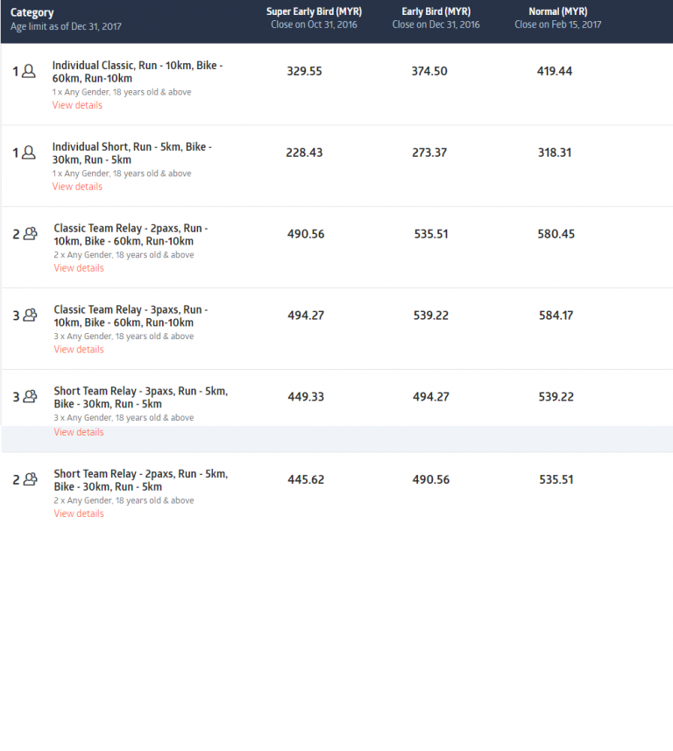
Task: Select the Individual Classic category title
Action: (137, 72)
